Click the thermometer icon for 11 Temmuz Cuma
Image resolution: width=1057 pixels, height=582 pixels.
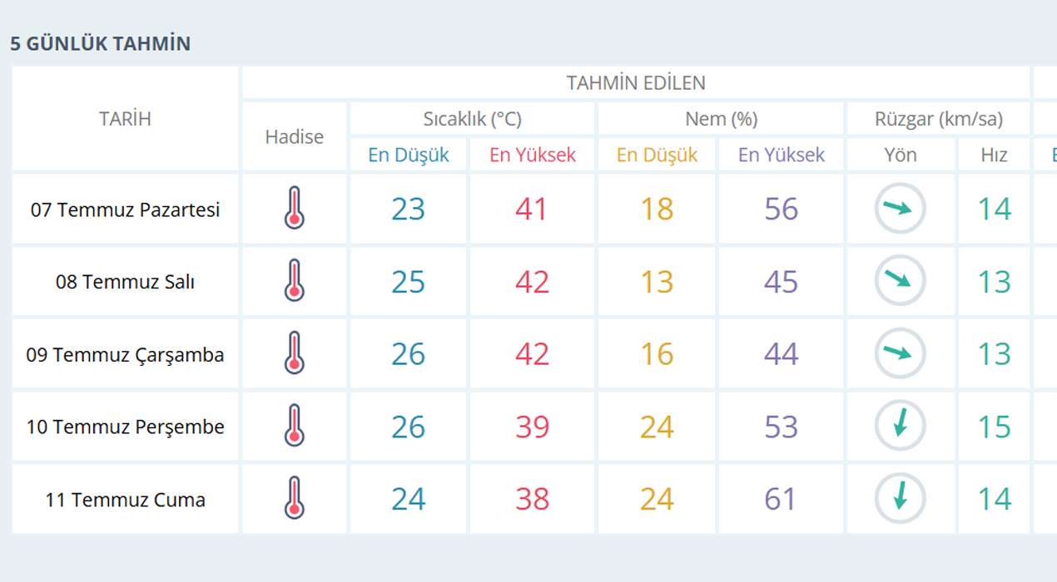pos(294,498)
